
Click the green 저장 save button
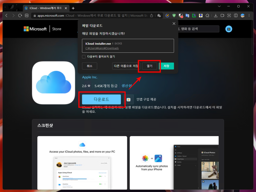(x=166, y=66)
